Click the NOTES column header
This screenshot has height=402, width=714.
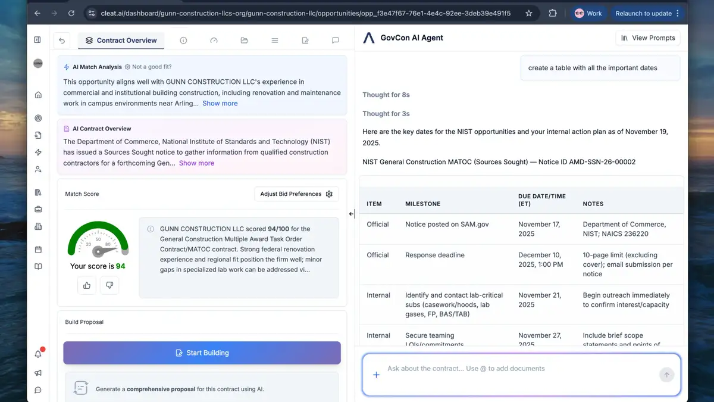[x=593, y=204]
